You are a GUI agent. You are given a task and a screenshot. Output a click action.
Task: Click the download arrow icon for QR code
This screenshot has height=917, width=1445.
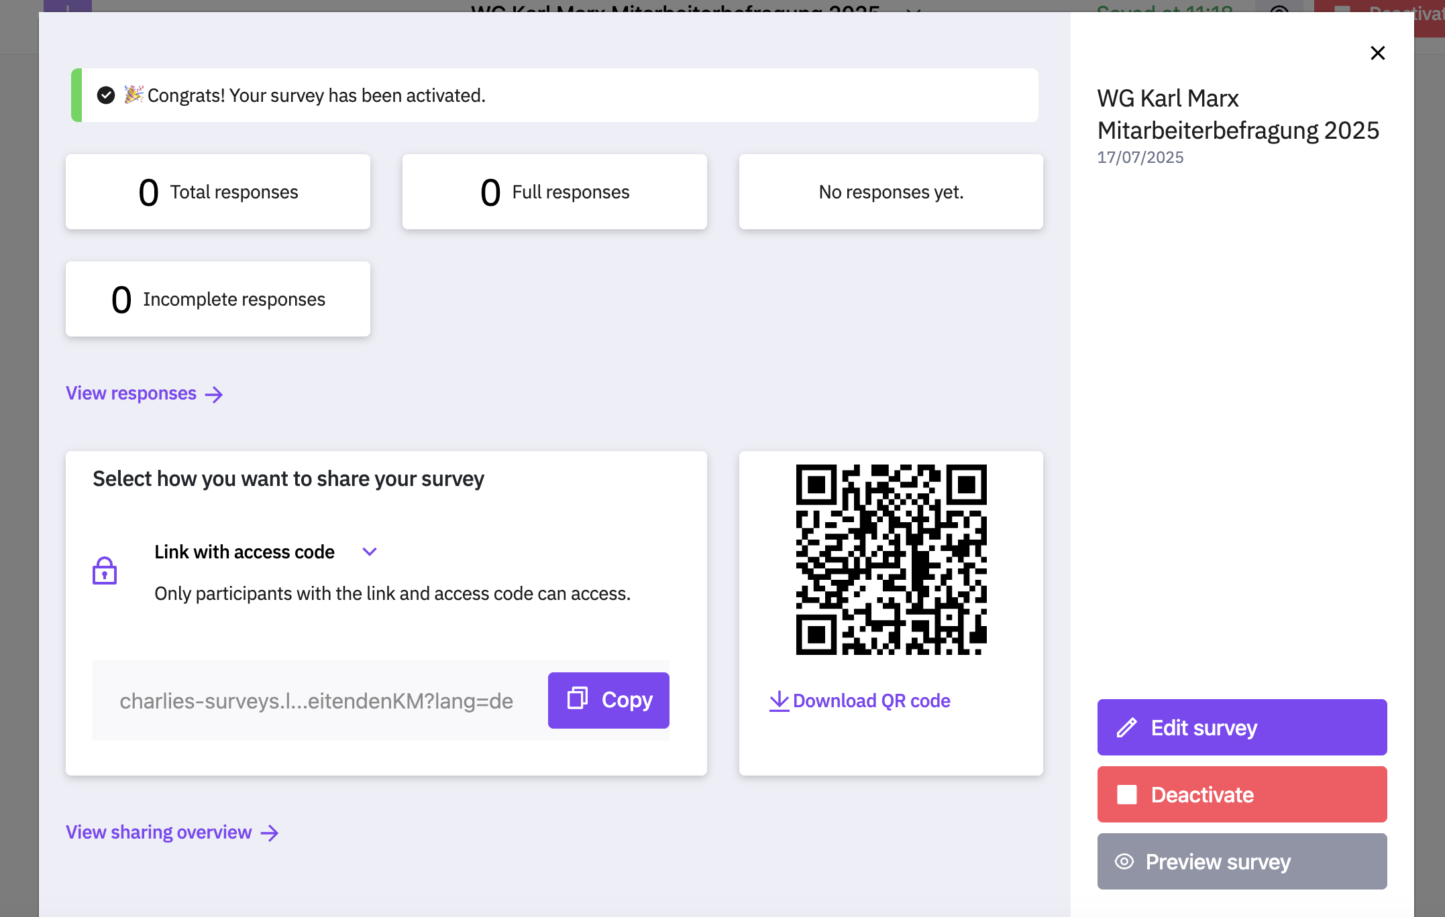(779, 701)
